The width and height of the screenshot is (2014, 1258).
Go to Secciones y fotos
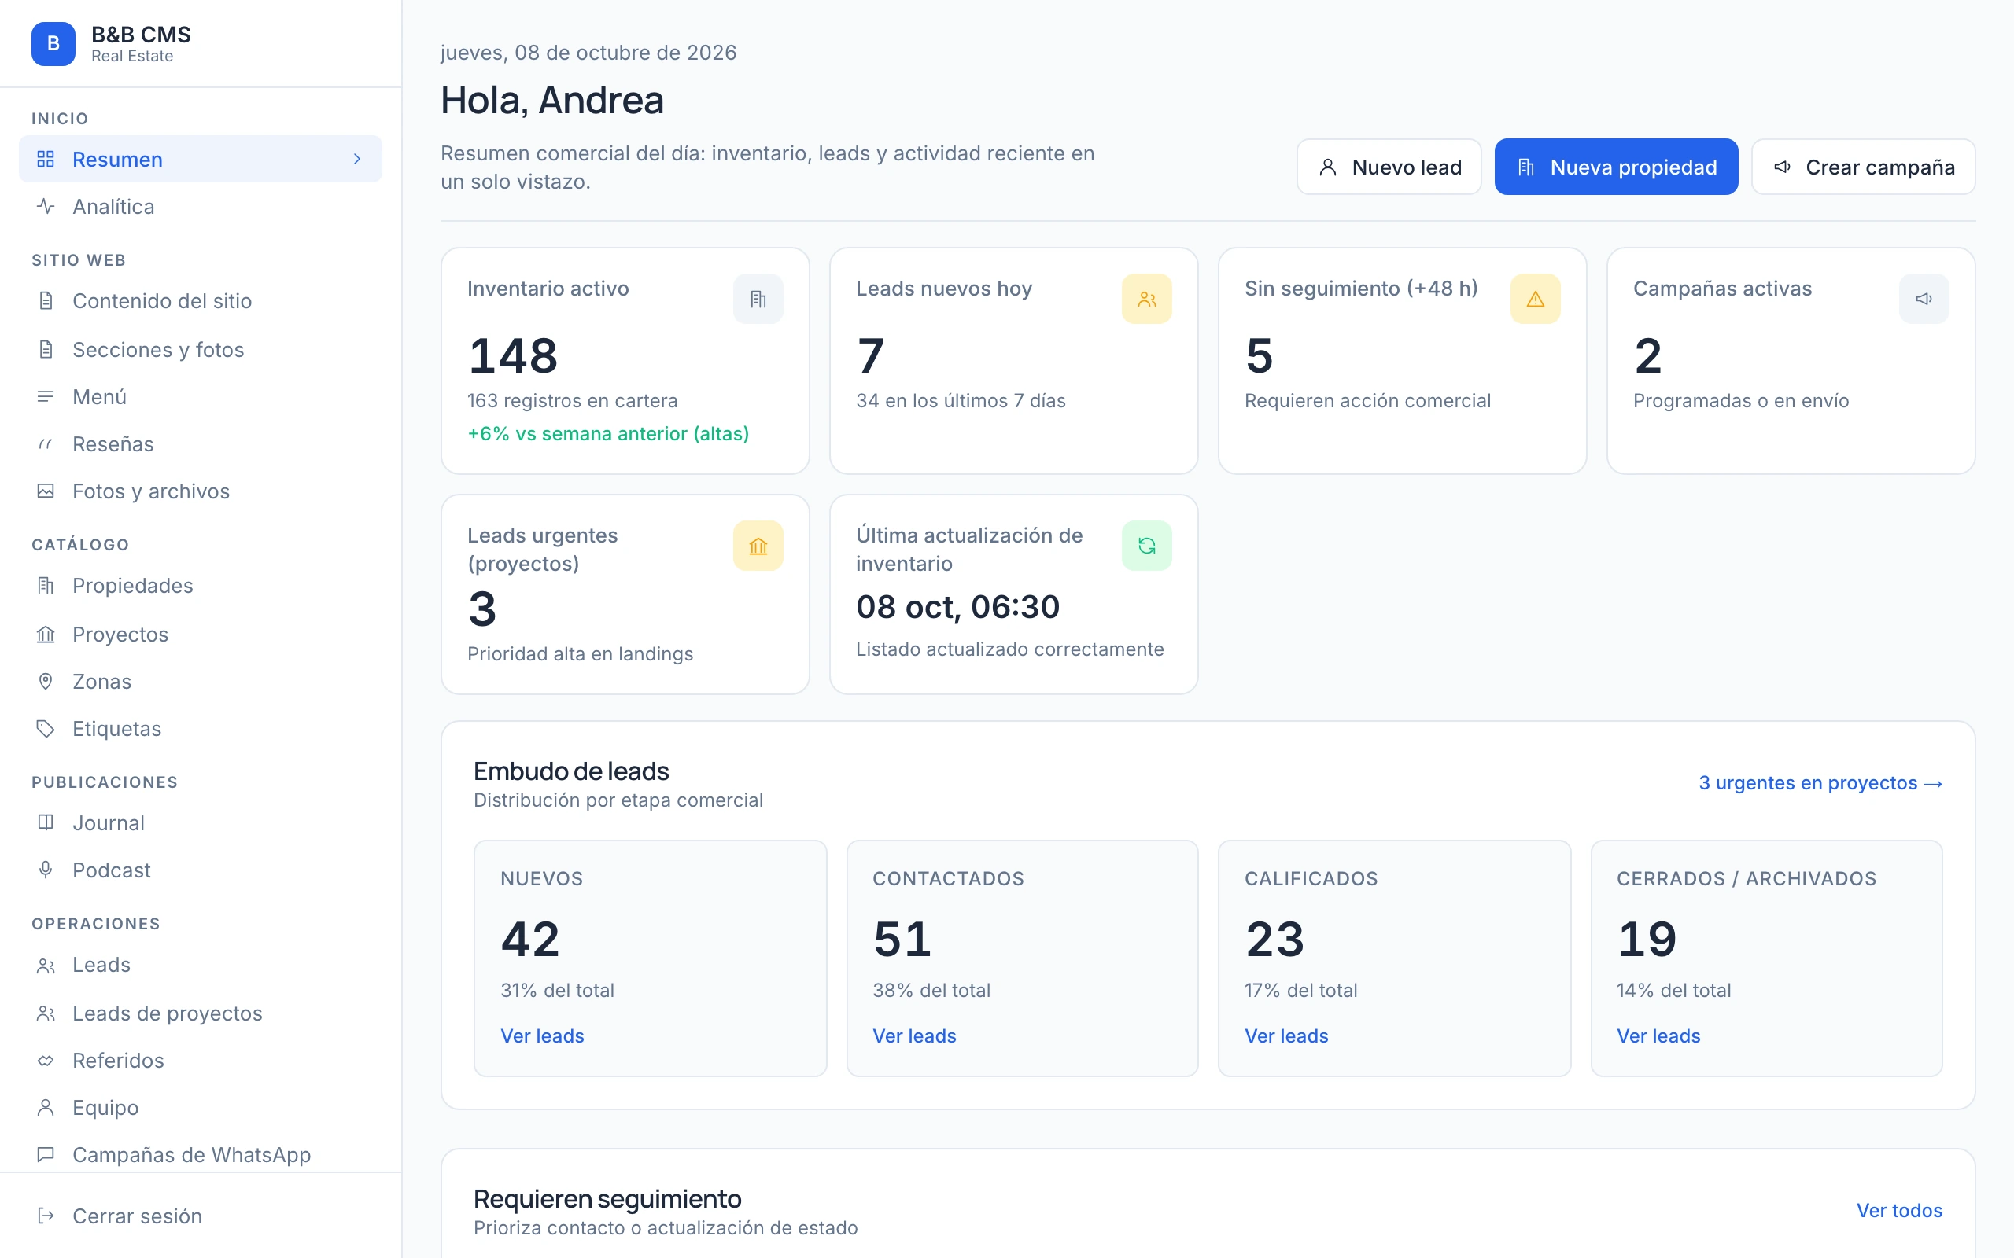(x=201, y=349)
